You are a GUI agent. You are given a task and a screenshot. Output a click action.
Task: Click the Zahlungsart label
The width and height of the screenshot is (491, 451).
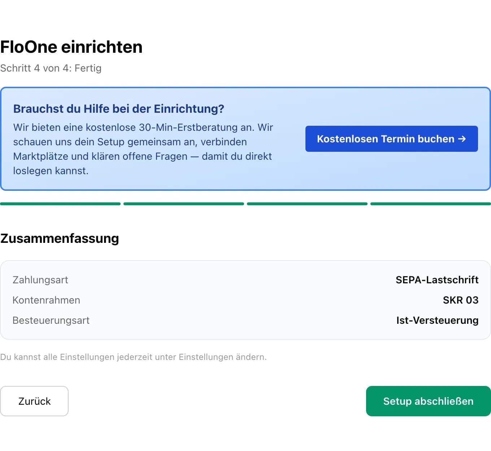pos(40,280)
